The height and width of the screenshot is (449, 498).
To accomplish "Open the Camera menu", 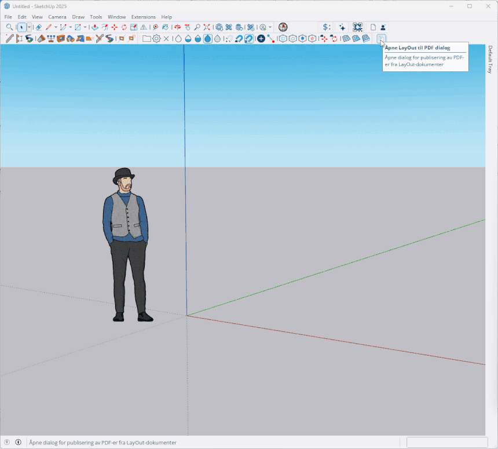I will [57, 17].
